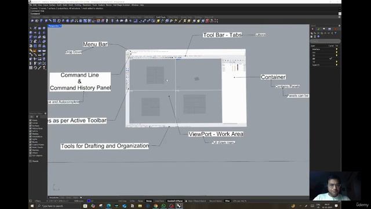Open the Drafting menu

(x=78, y=5)
